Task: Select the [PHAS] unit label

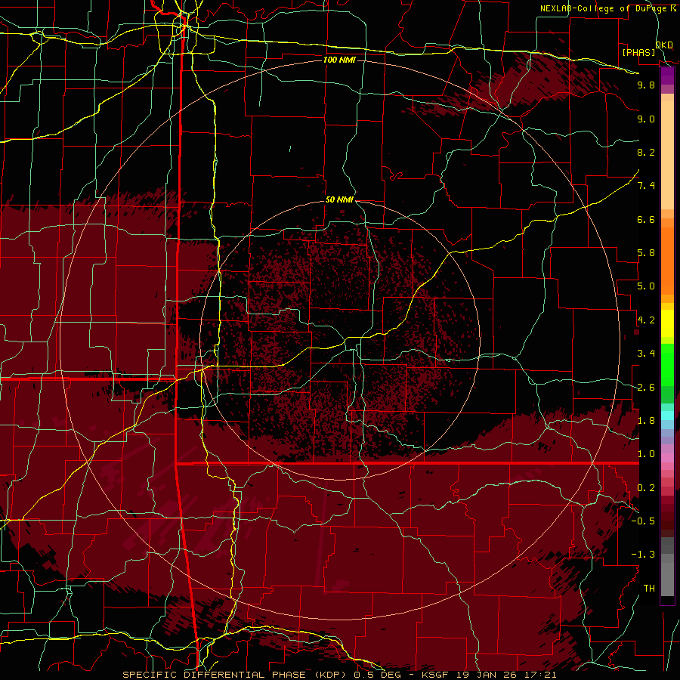Action: click(x=638, y=53)
